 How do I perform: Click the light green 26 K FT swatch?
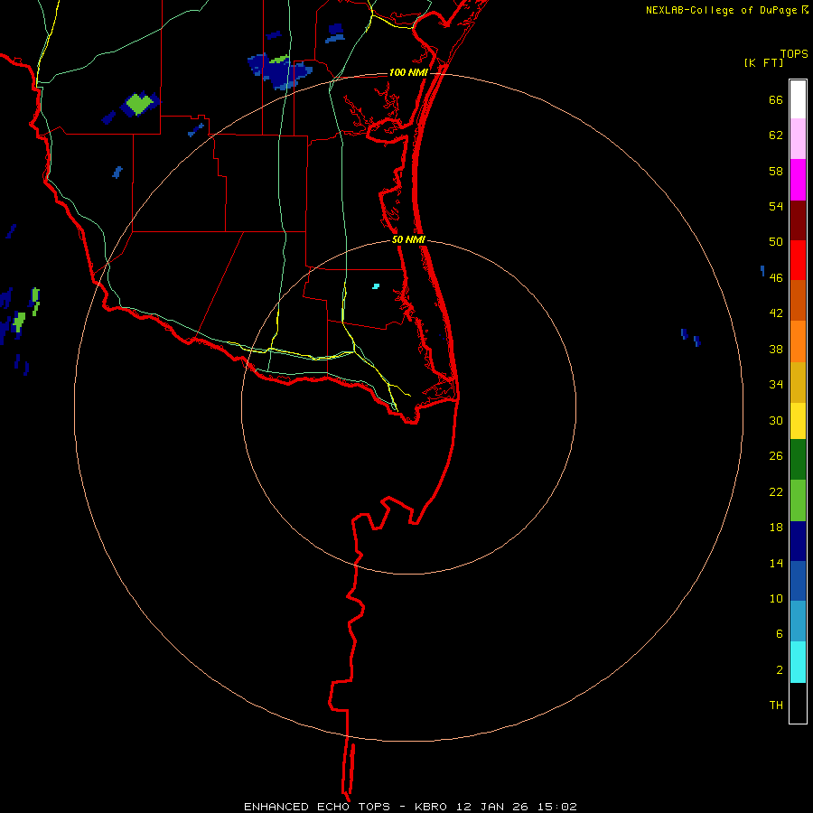798,500
